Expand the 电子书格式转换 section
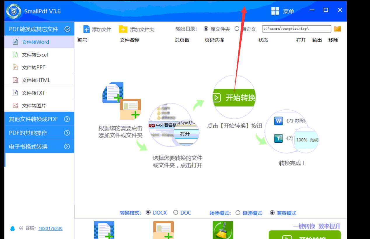 [x=67, y=146]
